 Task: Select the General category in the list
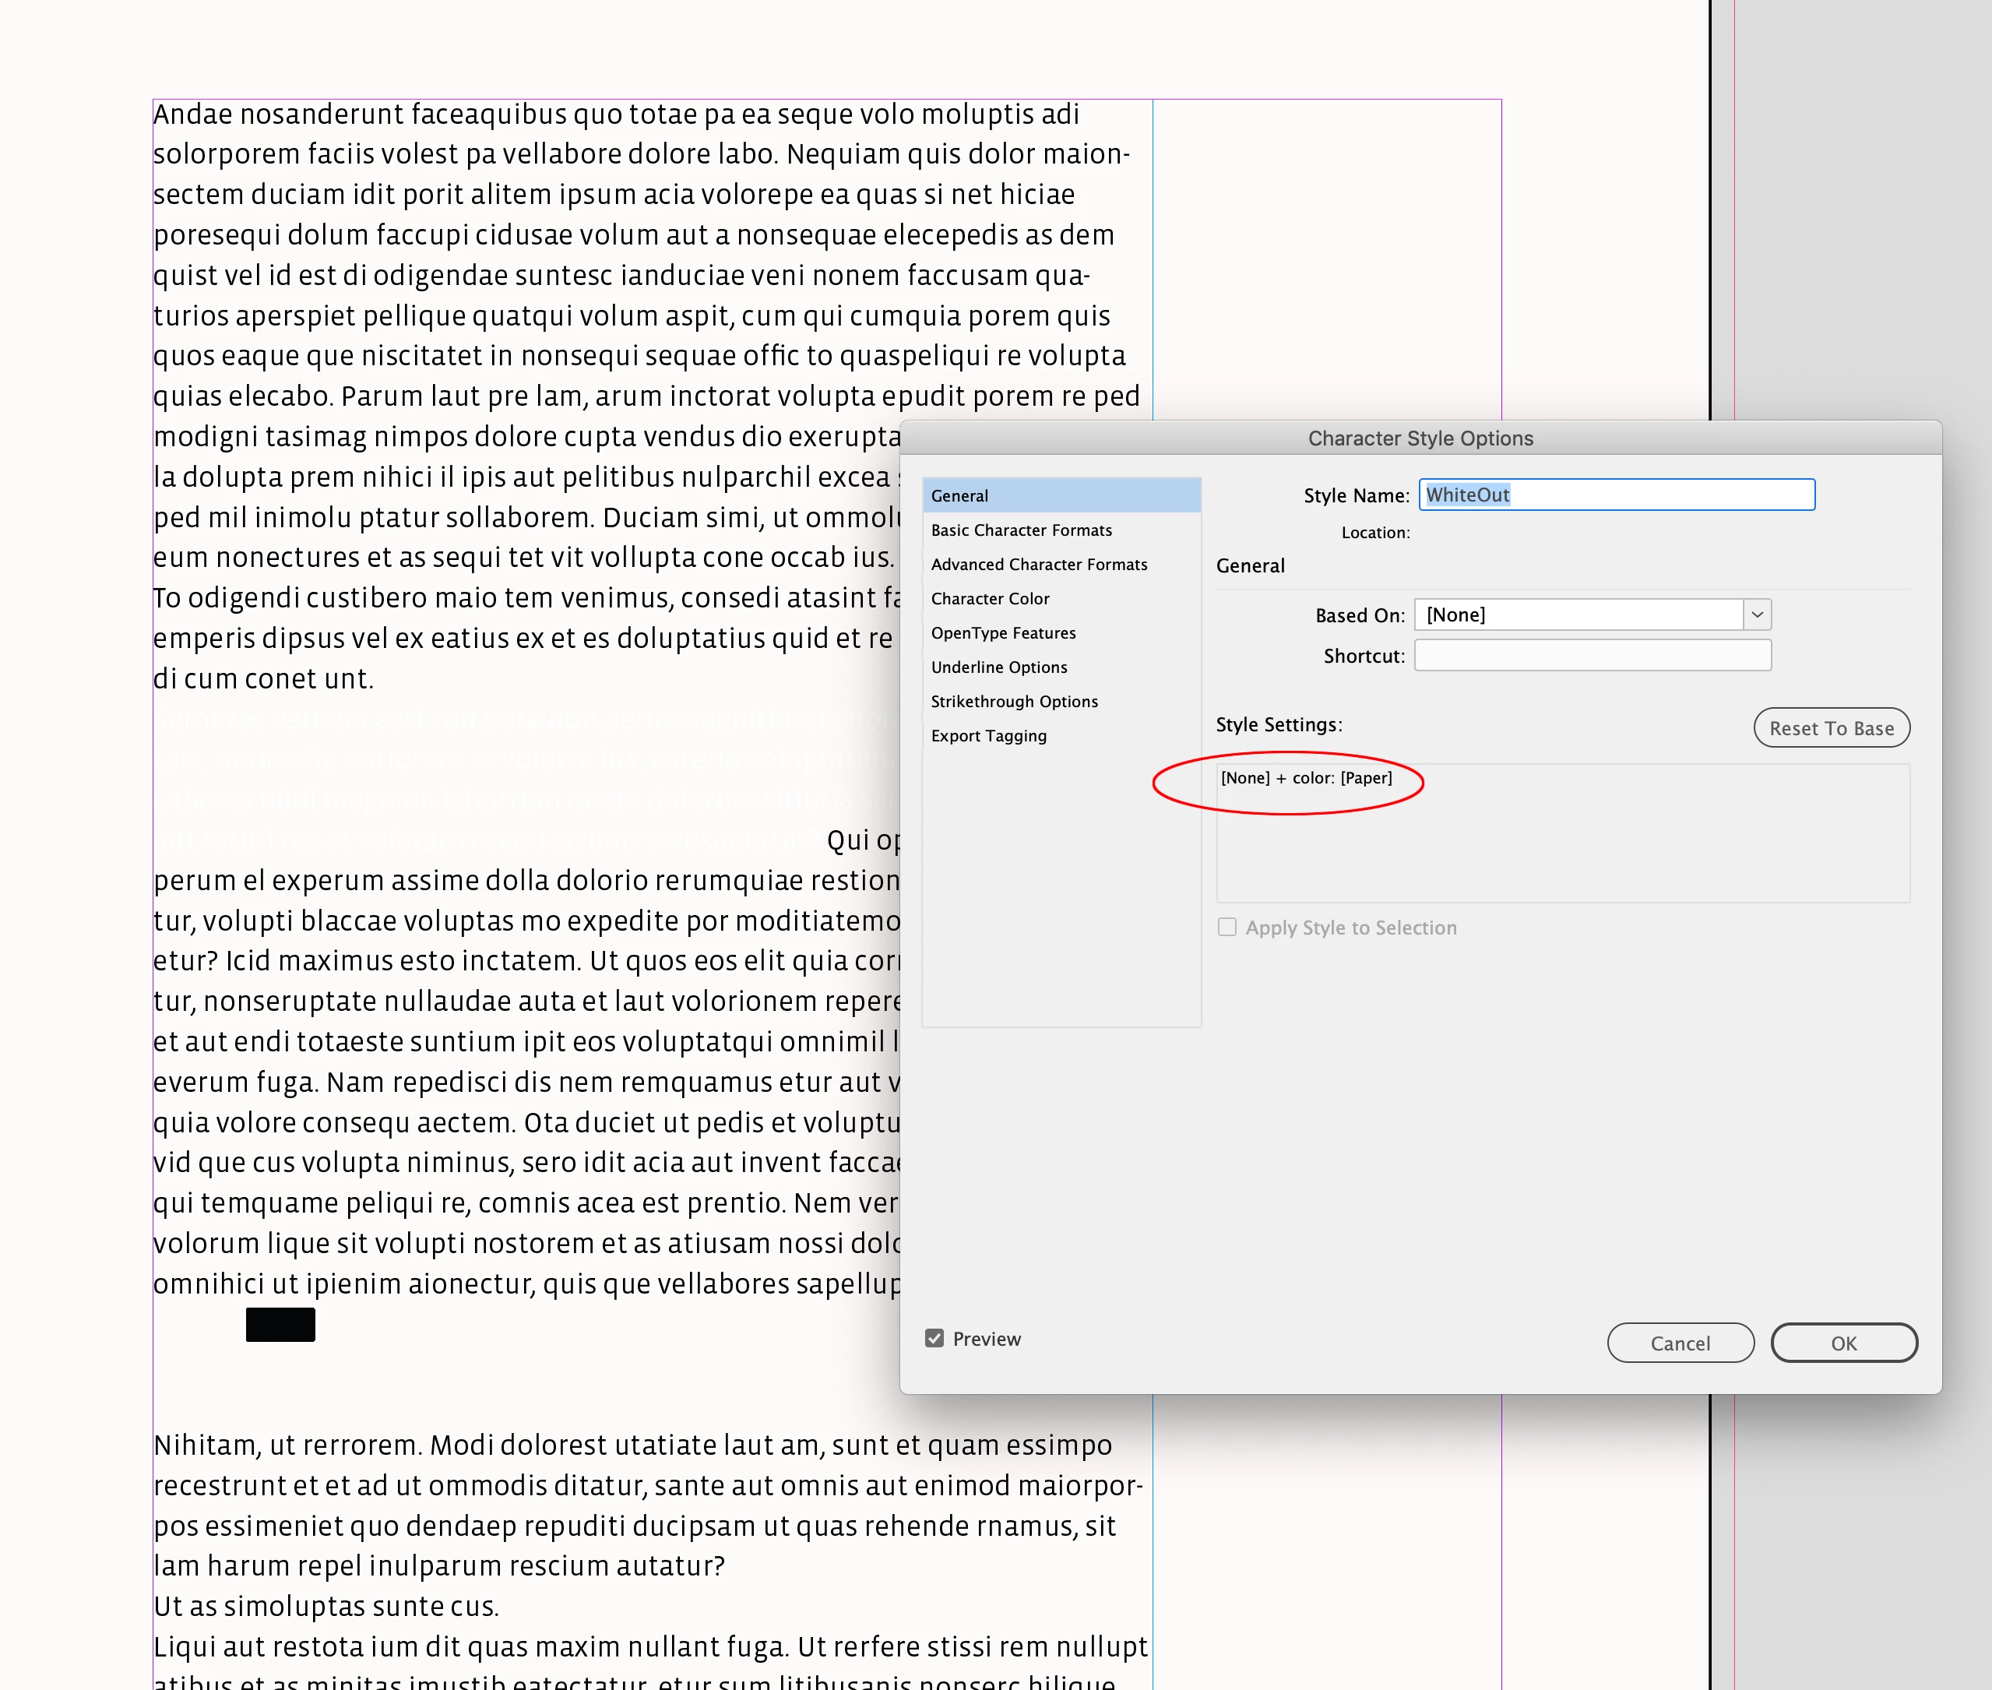click(x=960, y=495)
